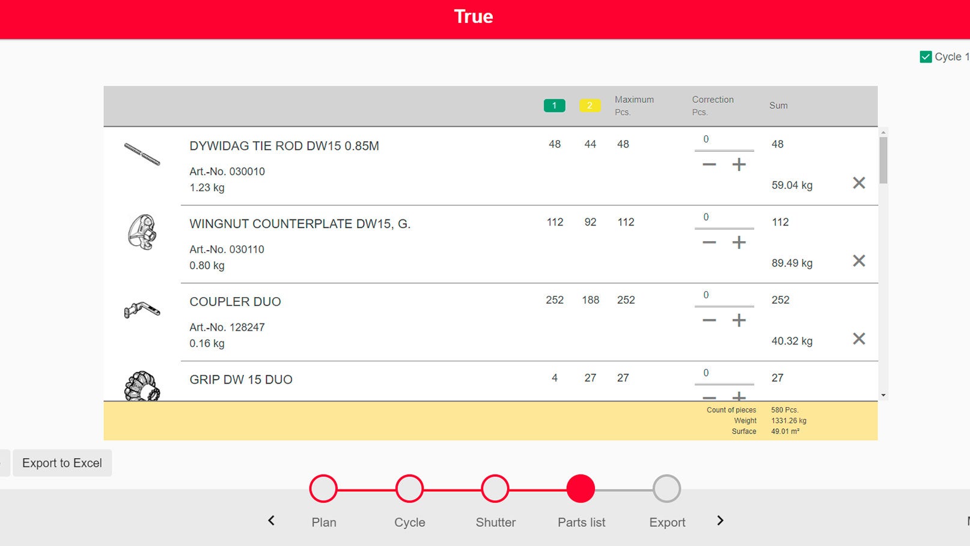970x546 pixels.
Task: Go to the next step arrow
Action: coord(720,521)
